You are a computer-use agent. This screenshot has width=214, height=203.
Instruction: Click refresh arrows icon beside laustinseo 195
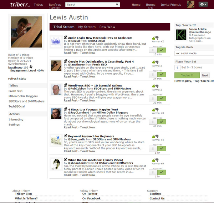coord(31,67)
